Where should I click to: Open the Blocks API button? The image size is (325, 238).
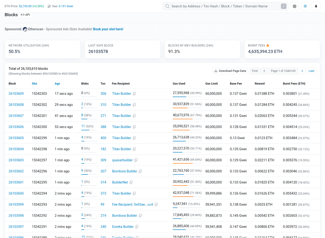tap(25, 15)
